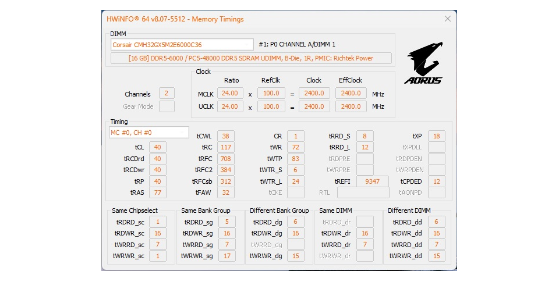Select the tCL timing value
Viewport: 559px width, 282px height.
click(x=157, y=147)
